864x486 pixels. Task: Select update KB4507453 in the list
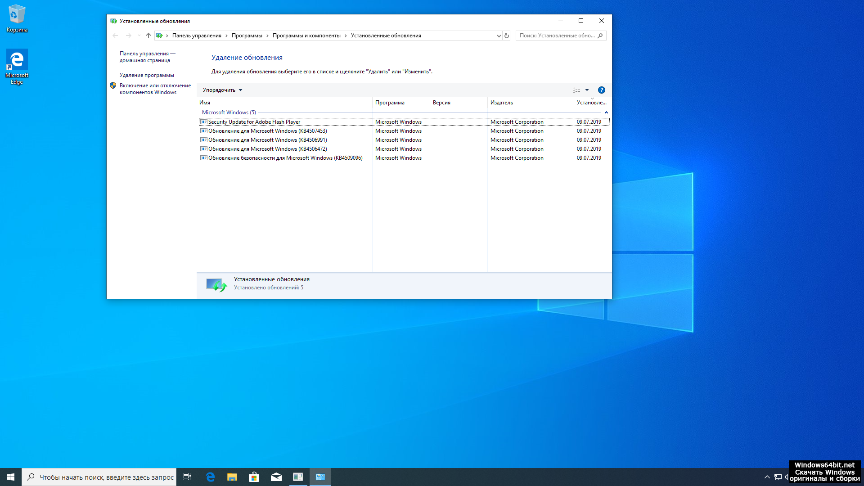tap(267, 131)
